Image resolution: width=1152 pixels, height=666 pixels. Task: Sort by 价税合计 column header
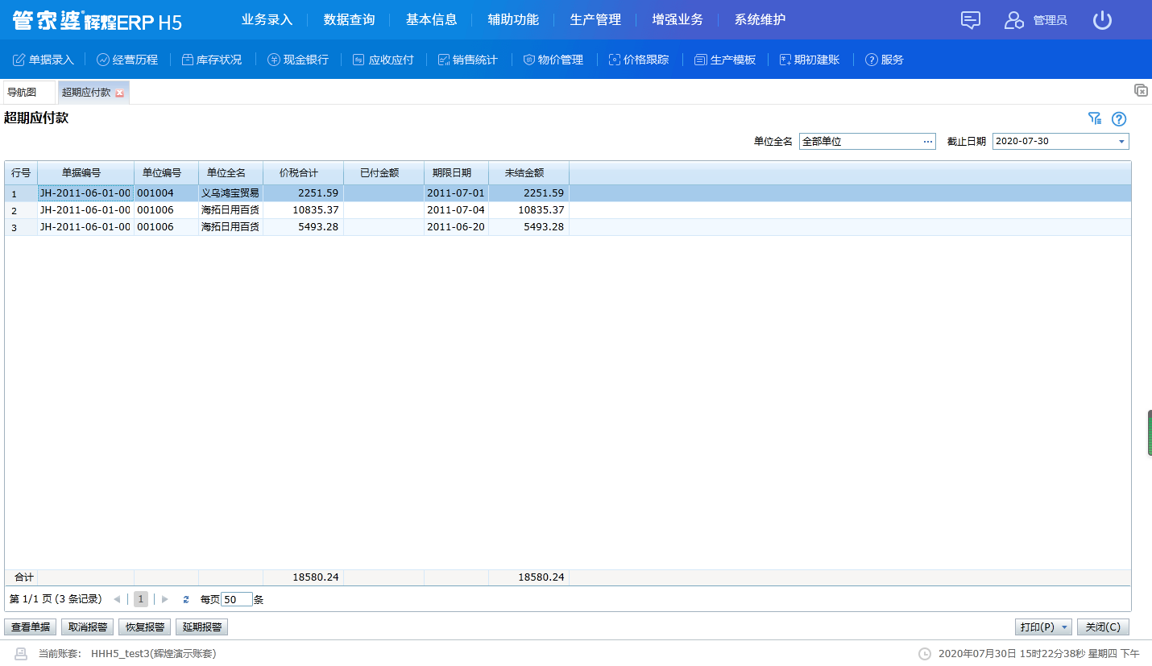pos(303,173)
